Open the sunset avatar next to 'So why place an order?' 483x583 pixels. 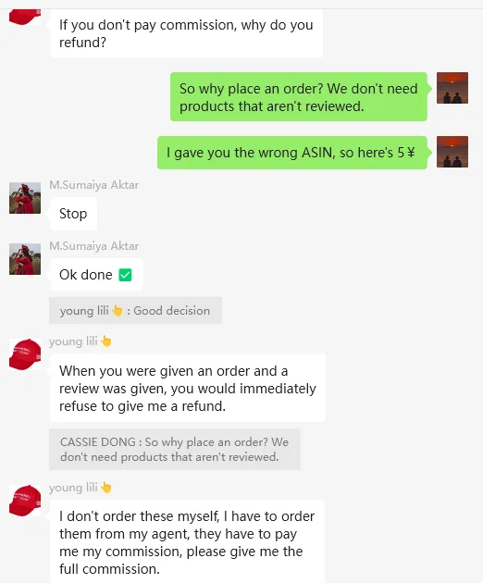452,88
